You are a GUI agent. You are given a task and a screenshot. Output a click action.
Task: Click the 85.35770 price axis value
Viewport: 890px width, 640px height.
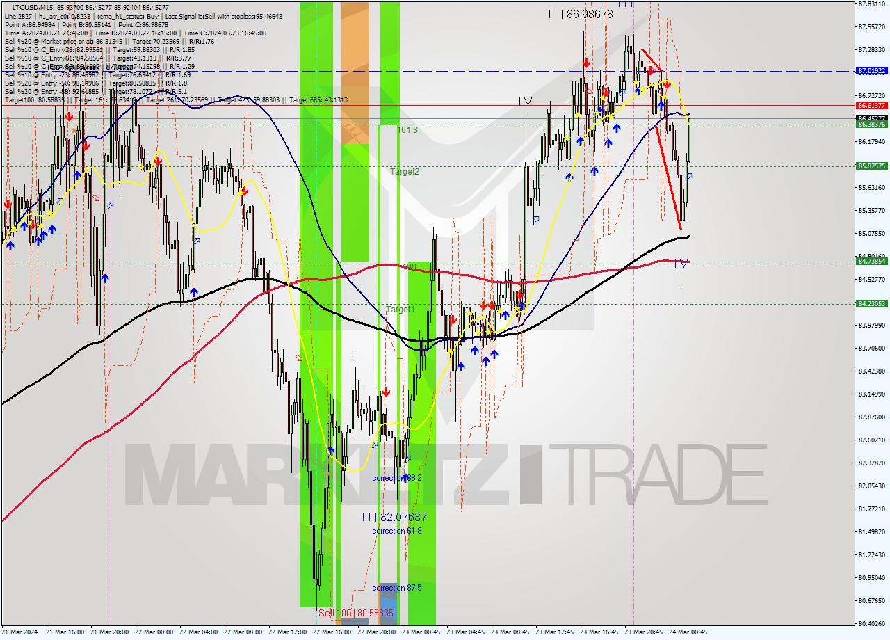[872, 211]
